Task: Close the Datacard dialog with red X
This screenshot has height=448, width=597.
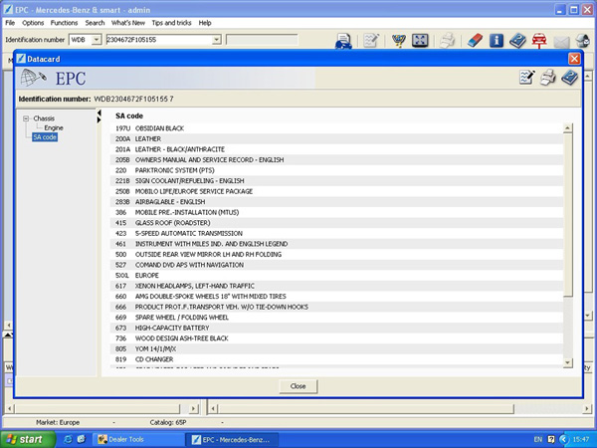Action: [x=574, y=59]
